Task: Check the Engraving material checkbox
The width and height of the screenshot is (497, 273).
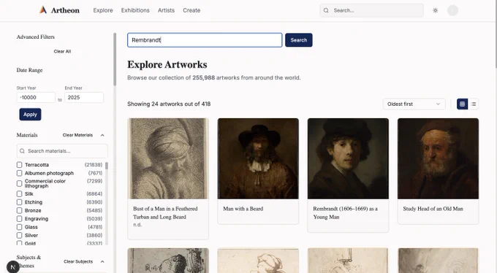Action: [x=19, y=219]
